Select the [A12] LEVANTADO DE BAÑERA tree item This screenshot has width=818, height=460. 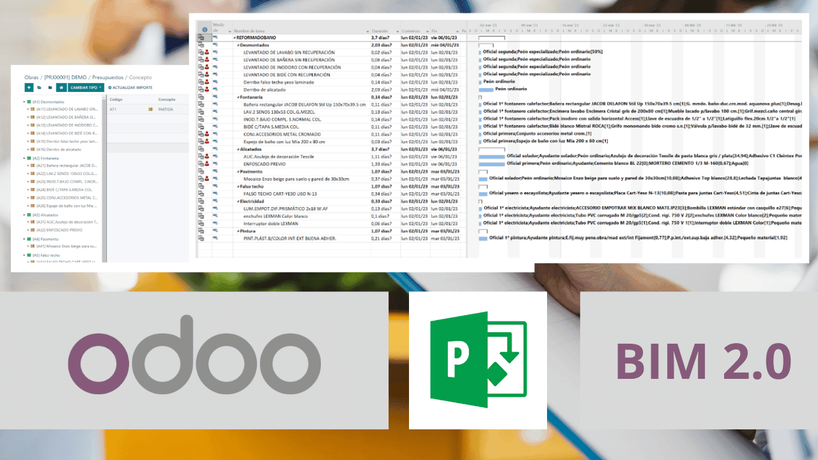tap(66, 118)
